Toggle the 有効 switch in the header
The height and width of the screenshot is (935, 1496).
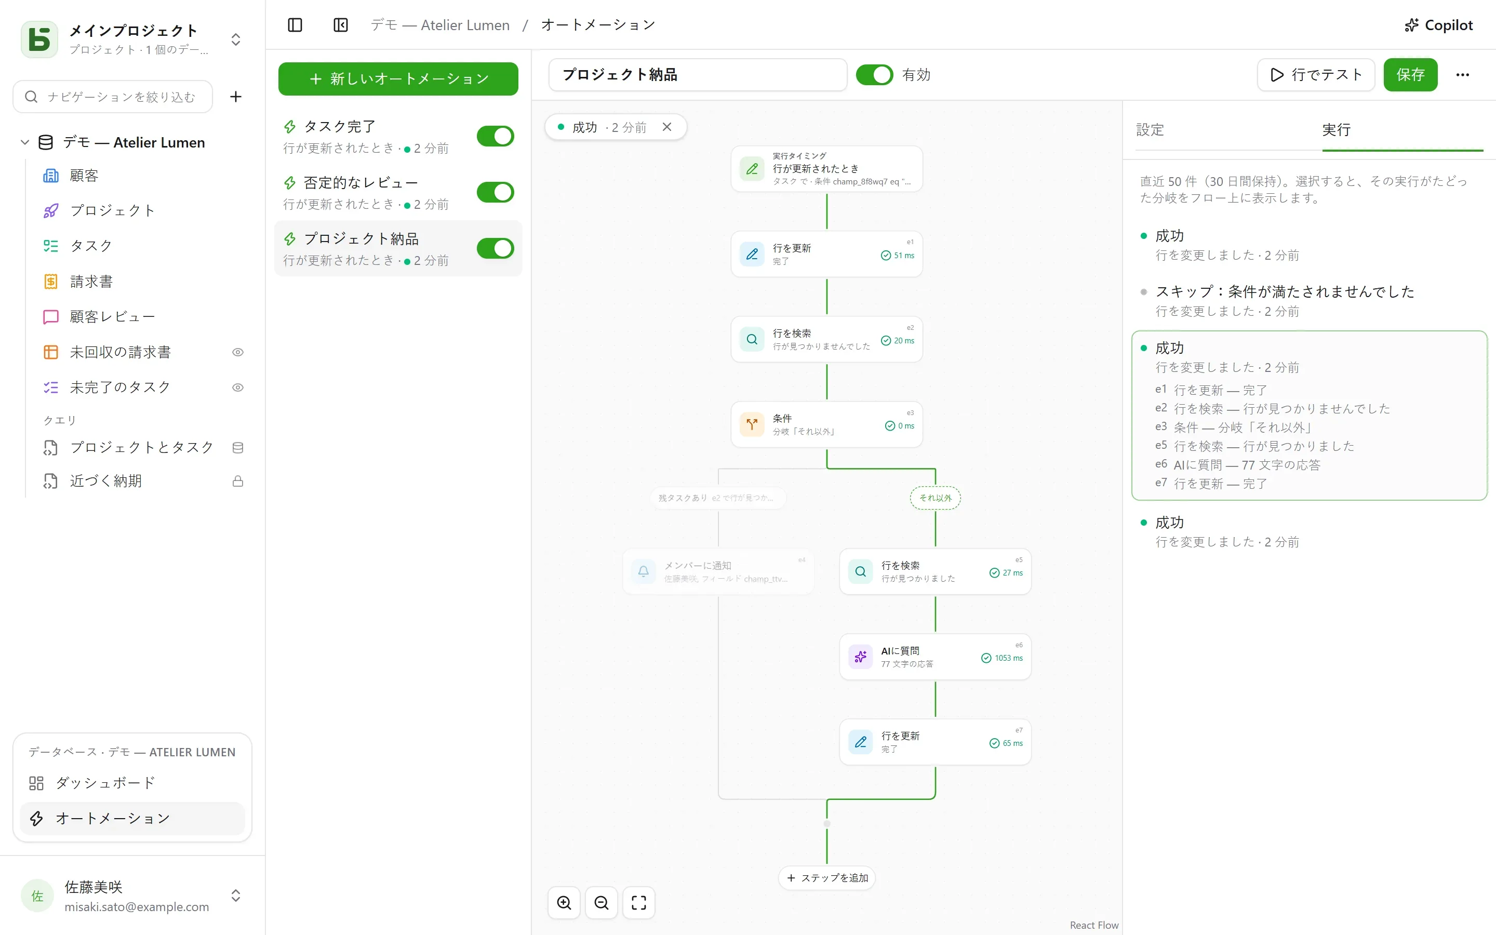click(x=874, y=75)
